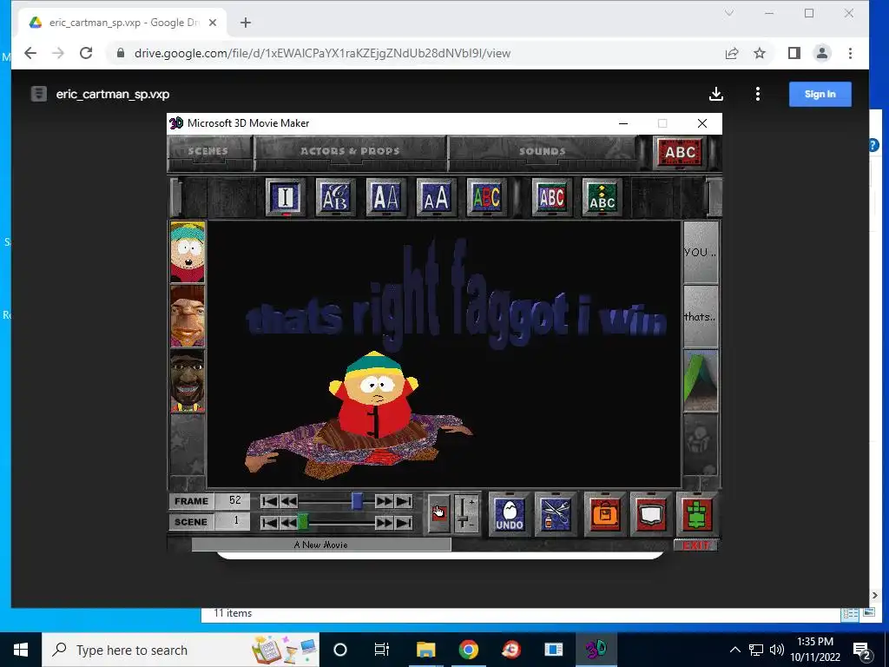This screenshot has height=667, width=889.
Task: Toggle the scrolling ABC text tool
Action: 602,197
